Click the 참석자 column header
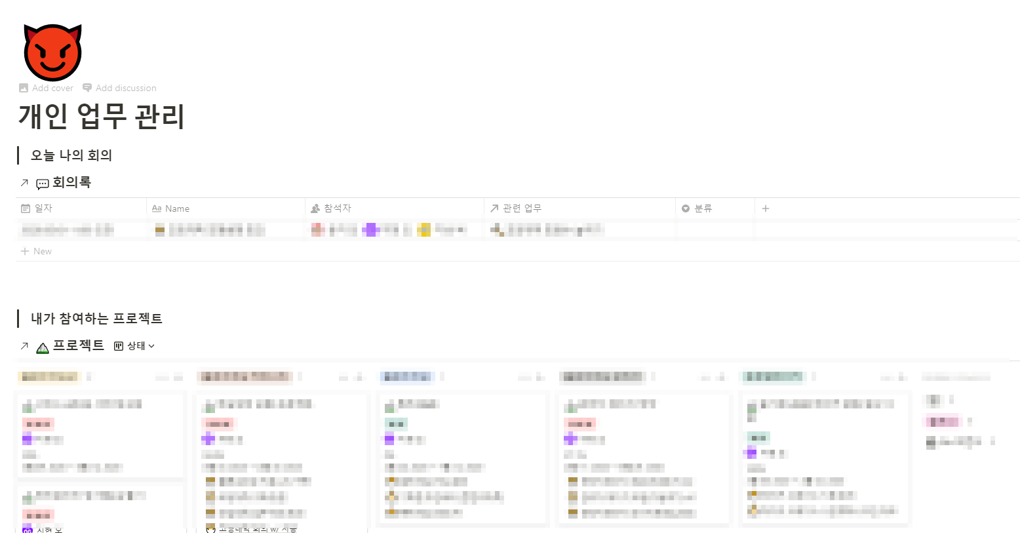Image resolution: width=1020 pixels, height=533 pixels. 395,208
